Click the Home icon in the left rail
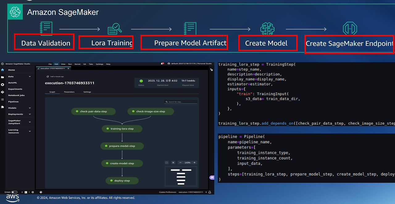Image resolution: width=395 pixels, height=204 pixels. (2, 70)
